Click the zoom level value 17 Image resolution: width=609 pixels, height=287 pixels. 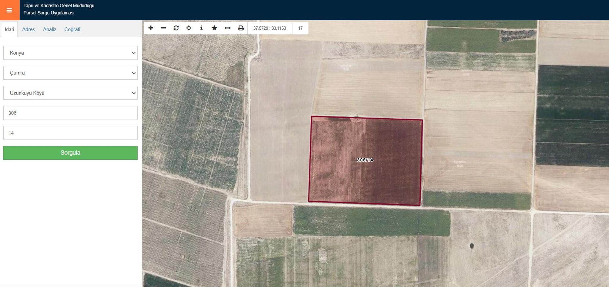[x=300, y=28]
